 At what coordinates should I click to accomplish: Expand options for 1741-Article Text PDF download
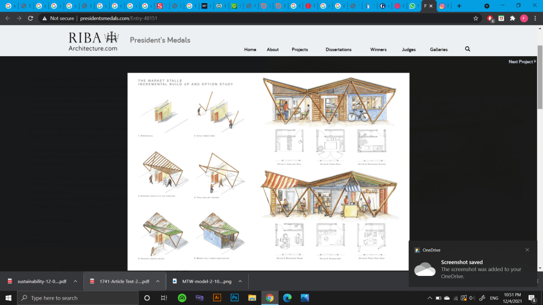pyautogui.click(x=157, y=281)
